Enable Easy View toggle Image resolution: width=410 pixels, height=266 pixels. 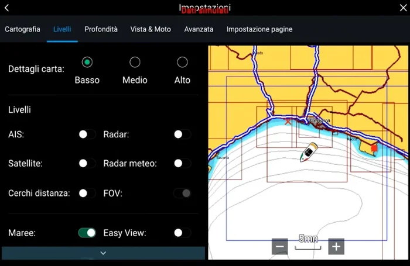(182, 233)
